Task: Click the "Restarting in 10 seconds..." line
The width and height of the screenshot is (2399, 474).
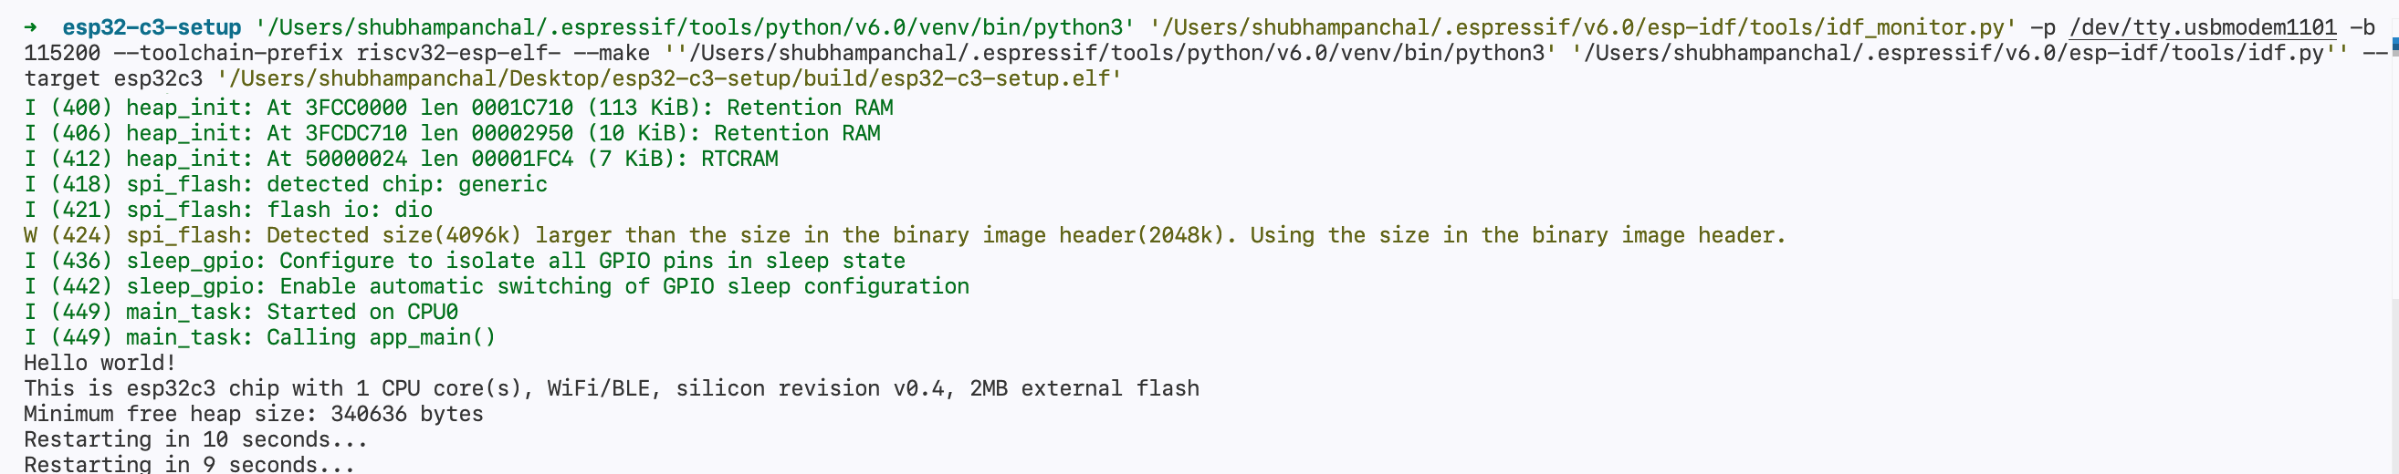Action: 195,439
